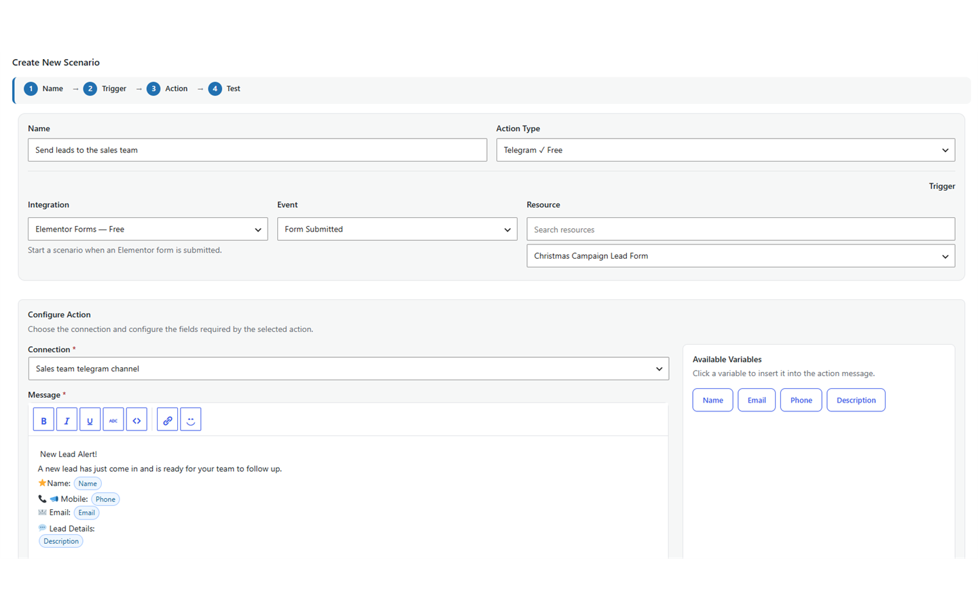Insert inline code formatting

(137, 420)
